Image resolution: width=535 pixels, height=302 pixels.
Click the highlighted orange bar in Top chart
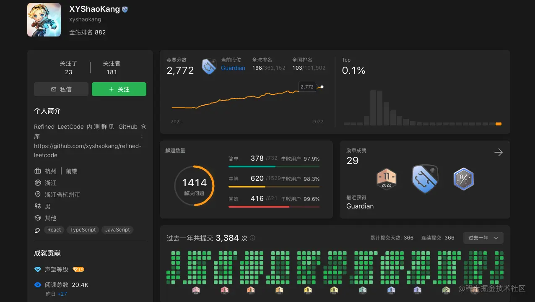[x=499, y=124]
